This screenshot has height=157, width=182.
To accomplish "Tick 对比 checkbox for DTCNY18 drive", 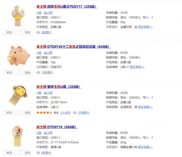I will point(21,153).
